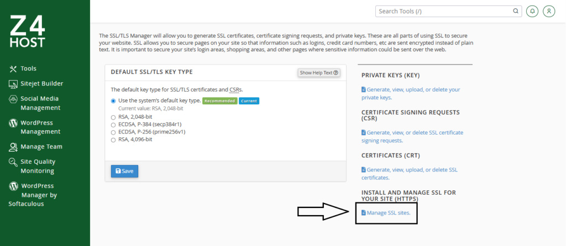Open WordPress Management in the sidebar
Screen dimensions: 566x246
40,127
